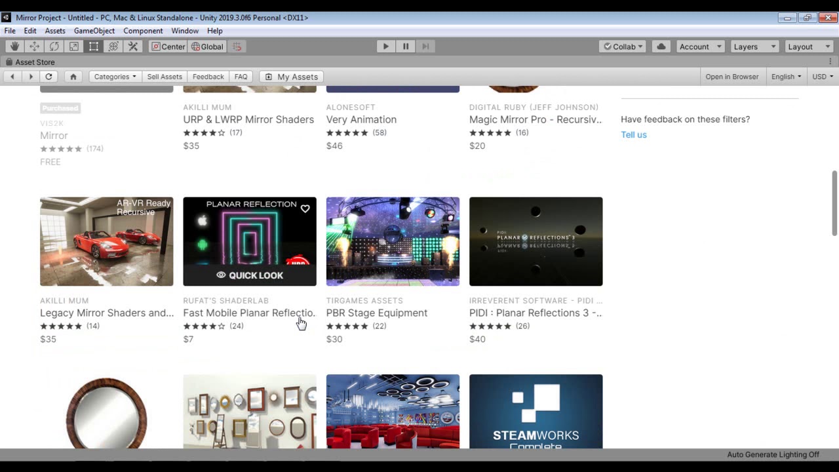
Task: Open the Window menu
Action: tap(185, 31)
